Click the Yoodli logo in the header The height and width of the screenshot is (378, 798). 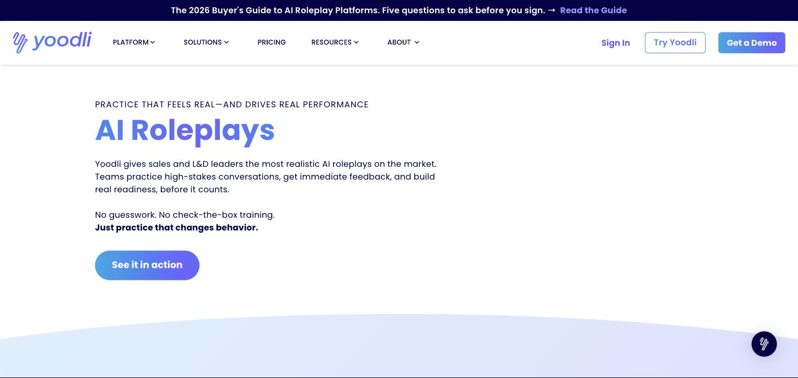click(52, 42)
